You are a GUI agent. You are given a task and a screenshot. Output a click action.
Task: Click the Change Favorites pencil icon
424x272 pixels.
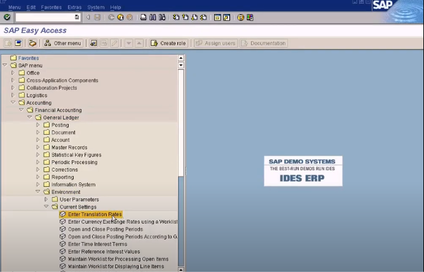[114, 43]
